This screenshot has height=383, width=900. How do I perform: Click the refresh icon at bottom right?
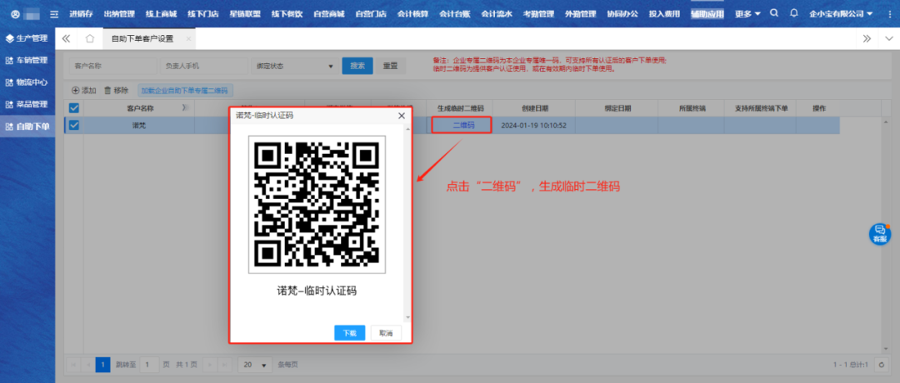pyautogui.click(x=881, y=365)
